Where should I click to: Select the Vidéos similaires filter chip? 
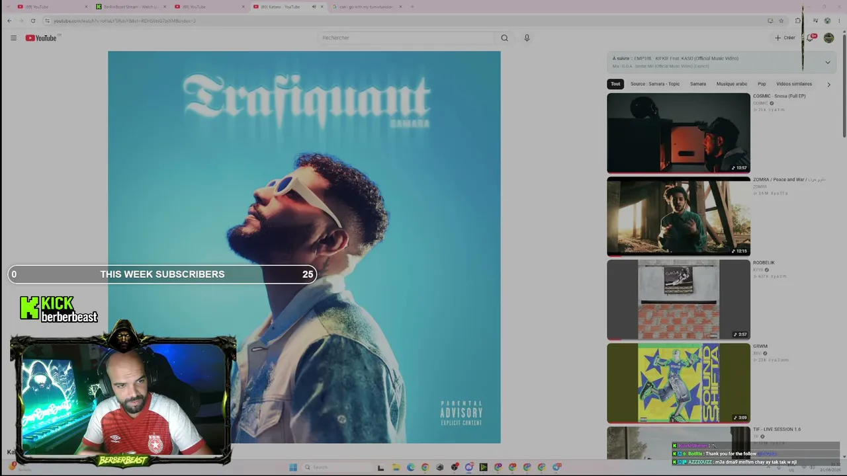[794, 84]
